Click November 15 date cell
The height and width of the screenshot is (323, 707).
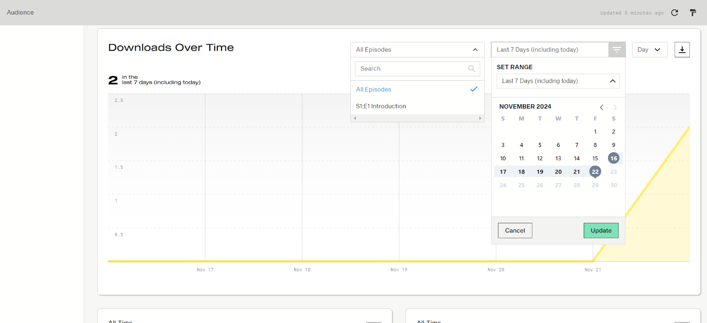tap(595, 158)
